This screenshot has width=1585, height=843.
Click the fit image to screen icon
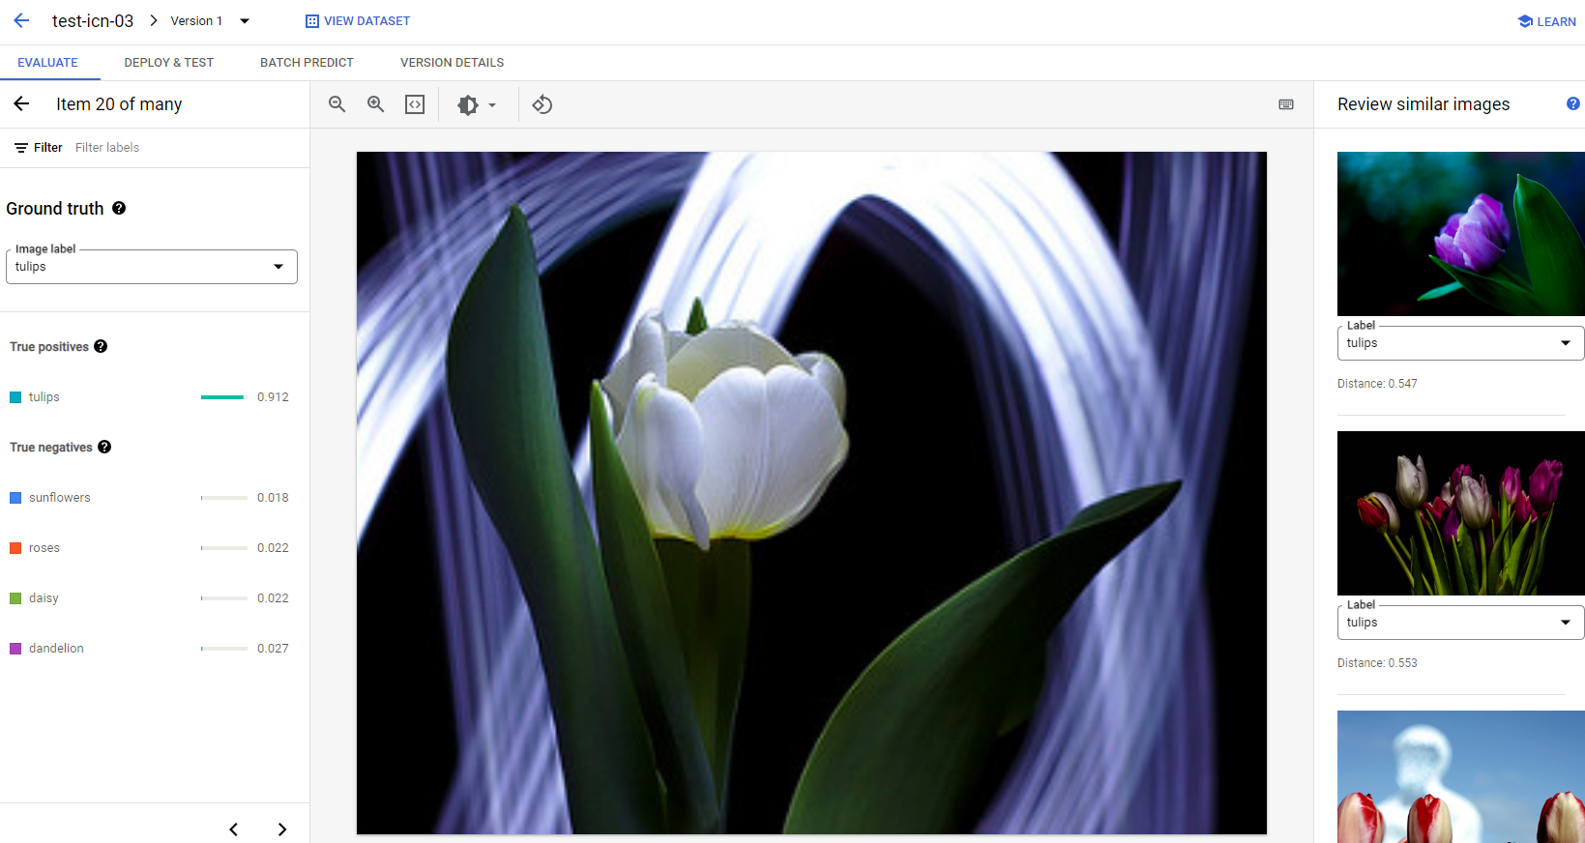pos(415,104)
